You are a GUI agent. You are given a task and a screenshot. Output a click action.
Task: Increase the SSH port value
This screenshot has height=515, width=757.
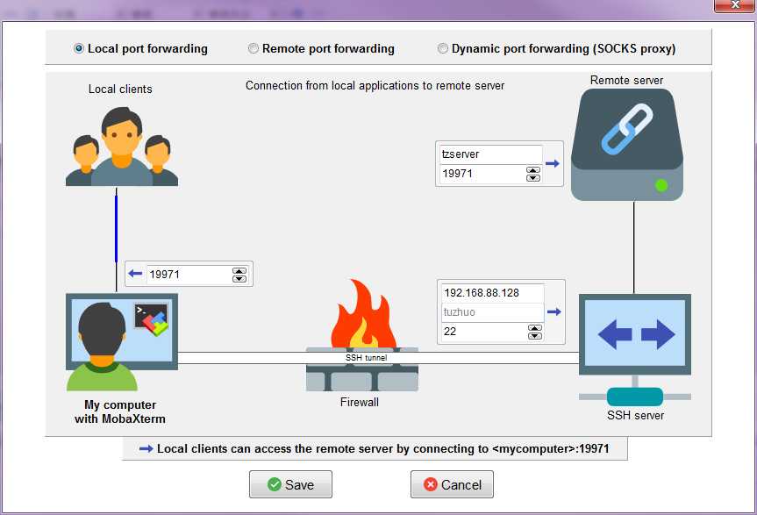point(535,328)
